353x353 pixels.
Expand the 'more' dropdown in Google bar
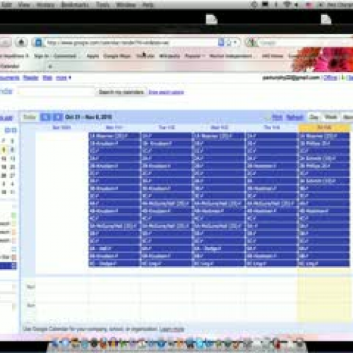(x=64, y=78)
